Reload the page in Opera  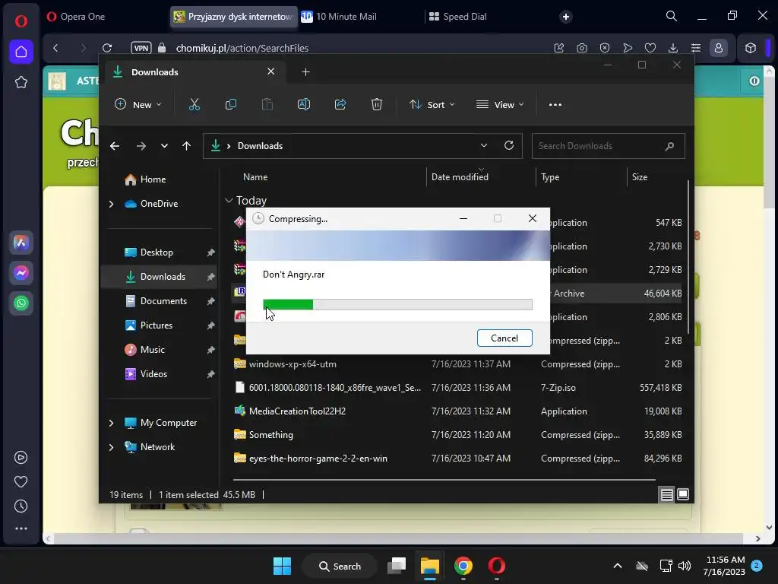[106, 48]
